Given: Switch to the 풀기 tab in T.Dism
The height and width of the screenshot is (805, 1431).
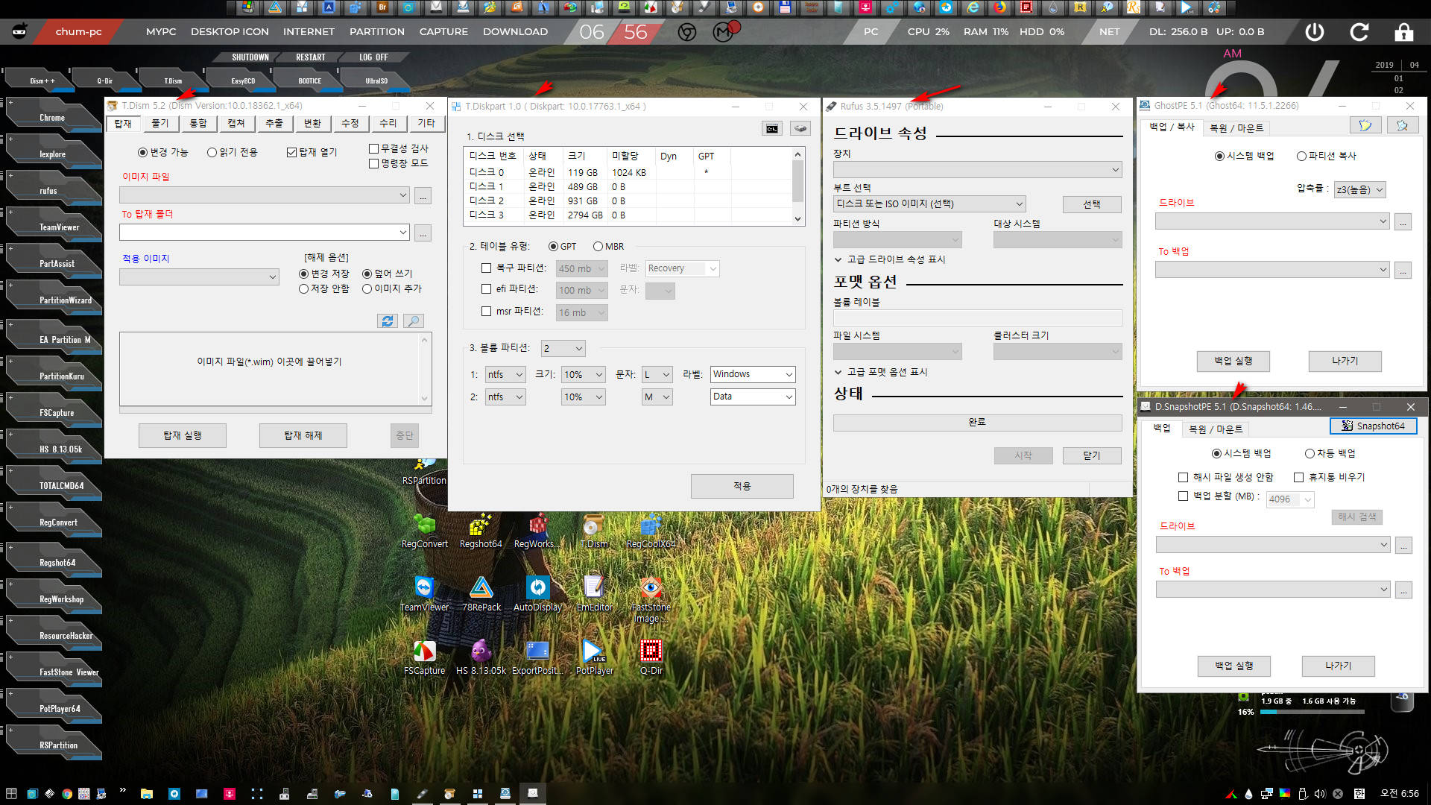Looking at the screenshot, I should point(160,123).
